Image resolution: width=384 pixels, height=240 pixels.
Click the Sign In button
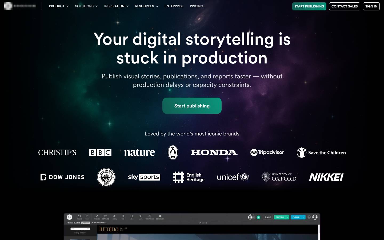click(x=371, y=6)
